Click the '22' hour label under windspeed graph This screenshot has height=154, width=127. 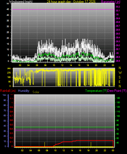click(x=105, y=65)
